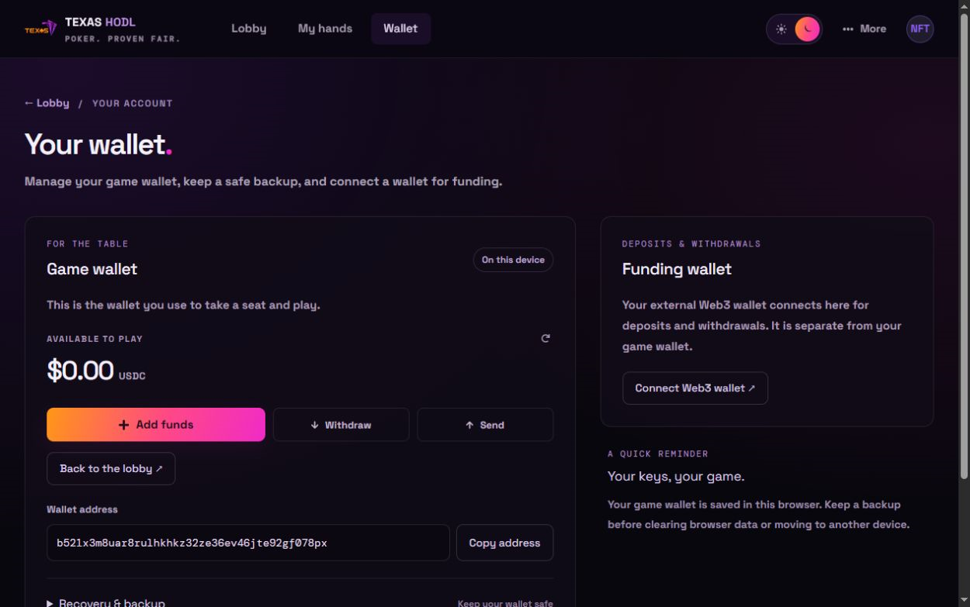Click the Funding wallet heading
This screenshot has width=970, height=607.
pos(677,269)
